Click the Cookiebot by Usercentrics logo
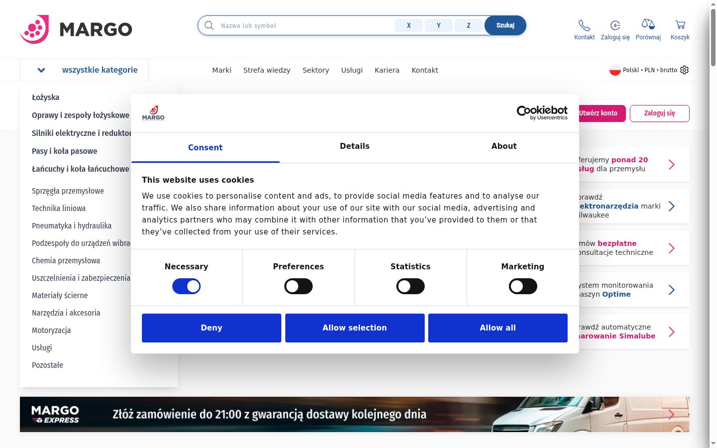Viewport: 717px width, 448px height. click(542, 112)
